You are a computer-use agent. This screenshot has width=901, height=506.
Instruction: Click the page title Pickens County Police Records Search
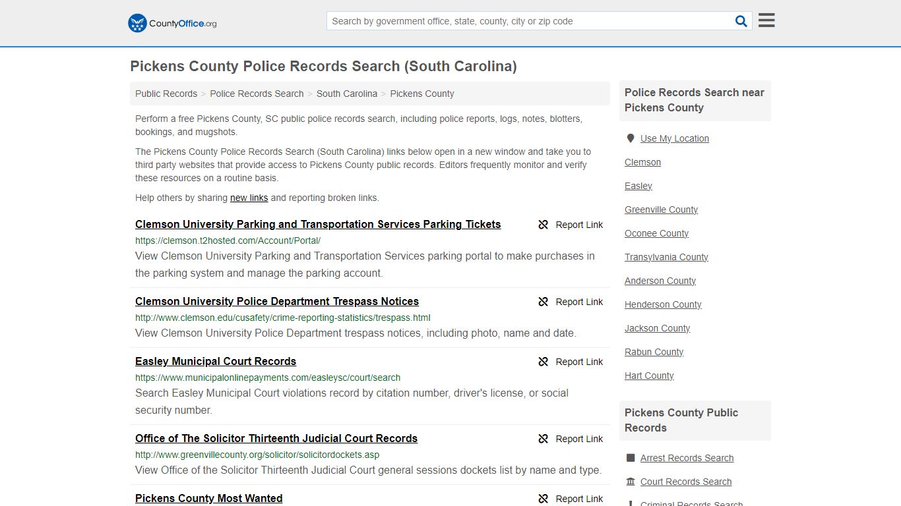323,67
